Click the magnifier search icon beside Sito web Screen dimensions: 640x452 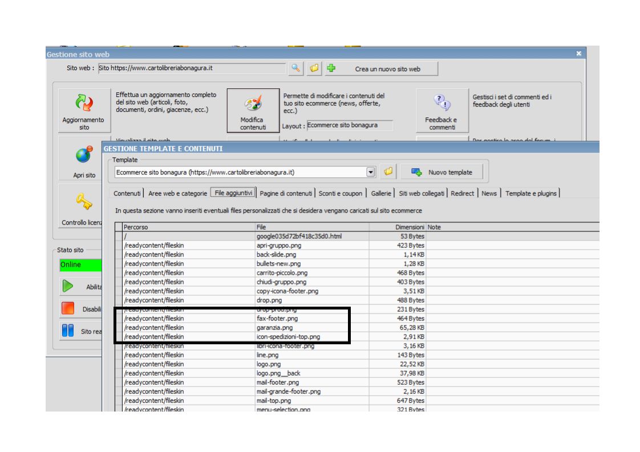click(x=295, y=68)
